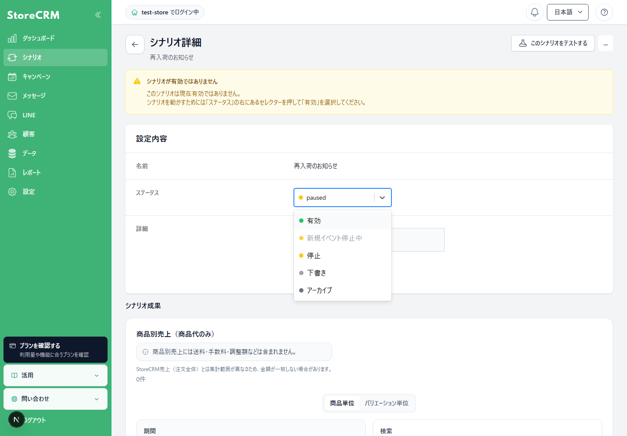The height and width of the screenshot is (436, 627).
Task: Click the home icon in store login badge
Action: [135, 12]
